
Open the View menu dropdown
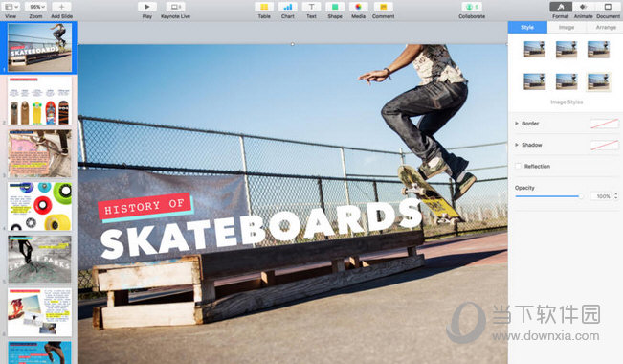(x=11, y=7)
